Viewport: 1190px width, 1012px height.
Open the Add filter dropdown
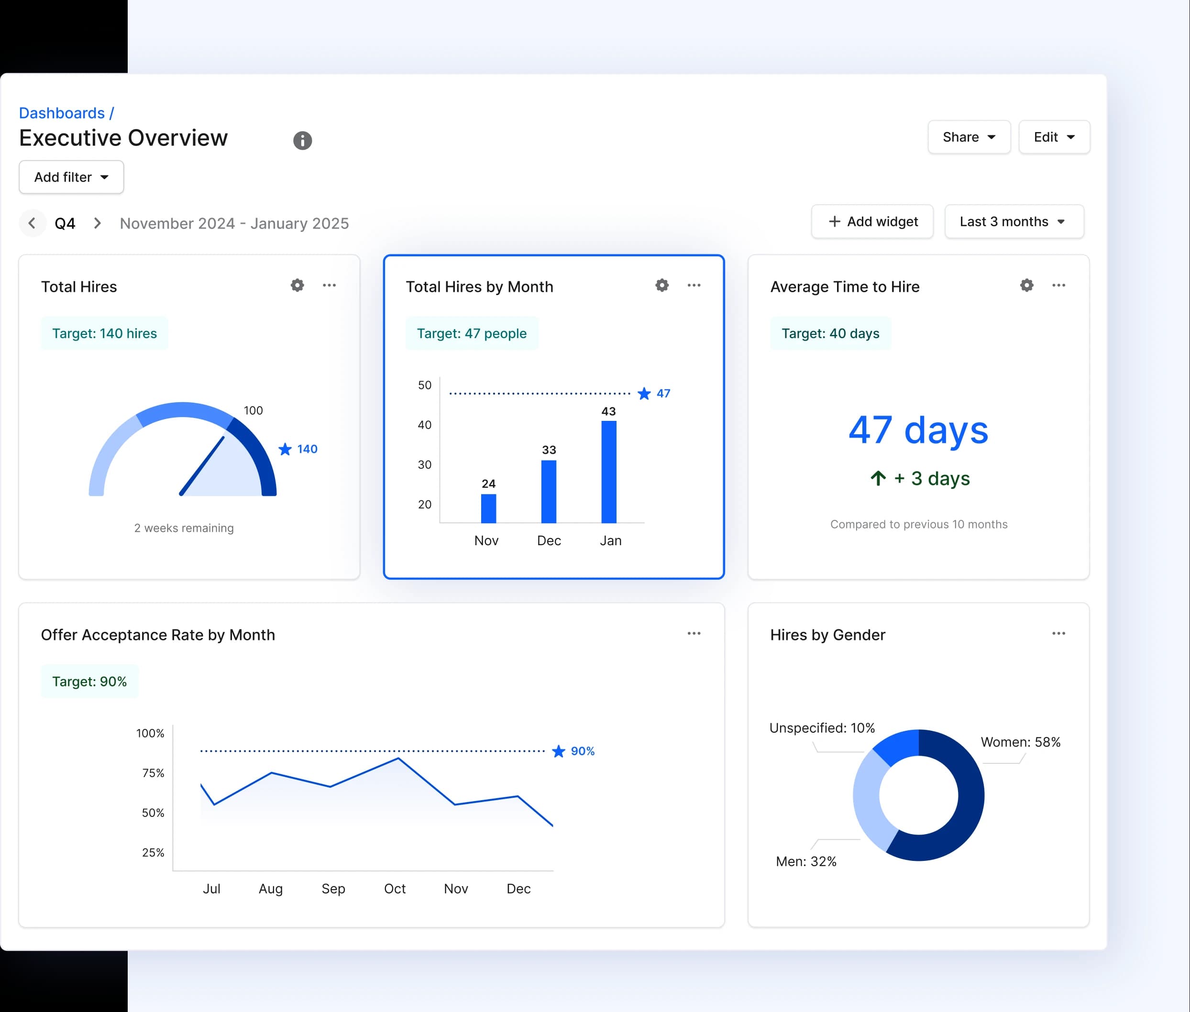(71, 176)
